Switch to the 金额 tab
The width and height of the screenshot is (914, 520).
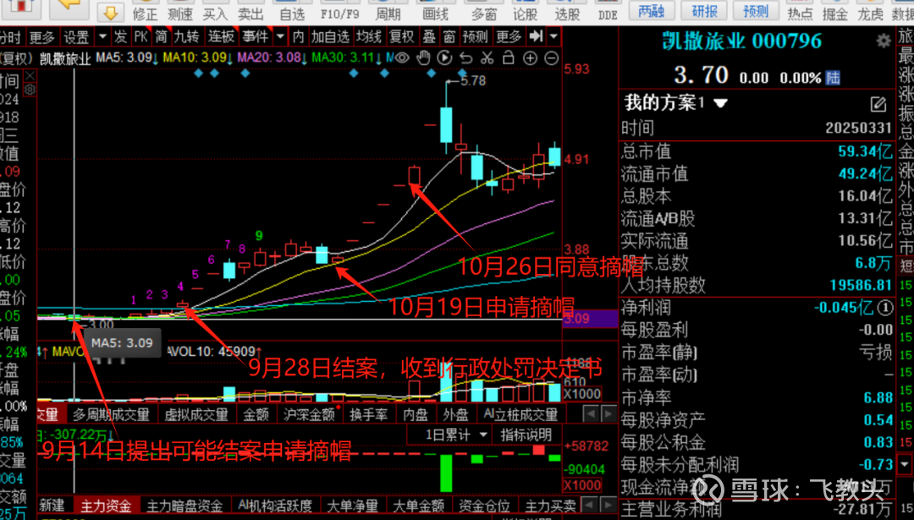256,414
